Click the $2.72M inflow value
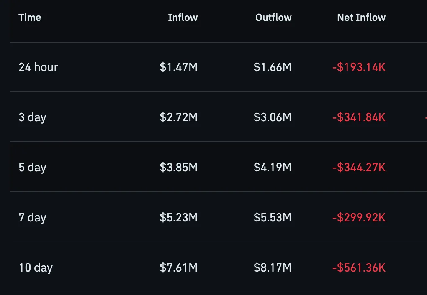The image size is (427, 295). point(179,117)
